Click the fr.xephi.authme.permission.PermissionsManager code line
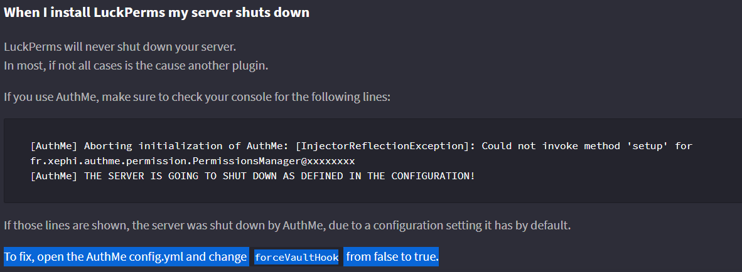Viewport: 742px width, 272px height. point(193,160)
